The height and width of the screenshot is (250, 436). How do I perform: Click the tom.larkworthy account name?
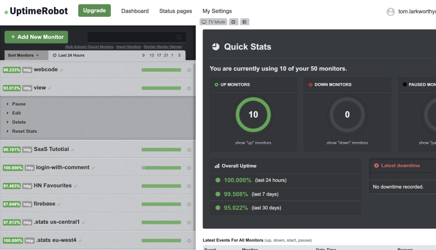point(417,11)
